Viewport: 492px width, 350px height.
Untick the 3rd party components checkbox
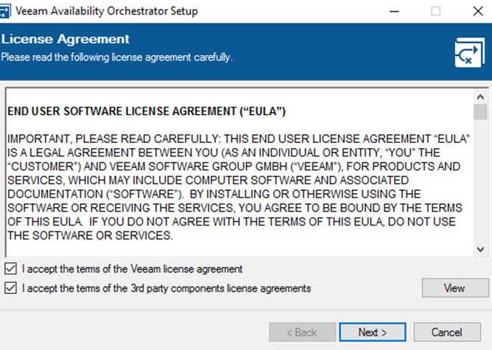tap(10, 288)
